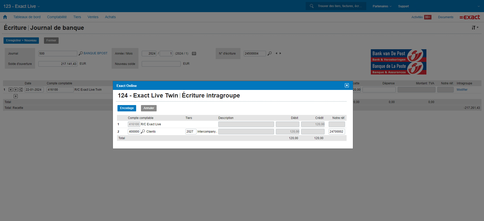Click the Débit field showing 120,00 in row 2

tap(287, 132)
